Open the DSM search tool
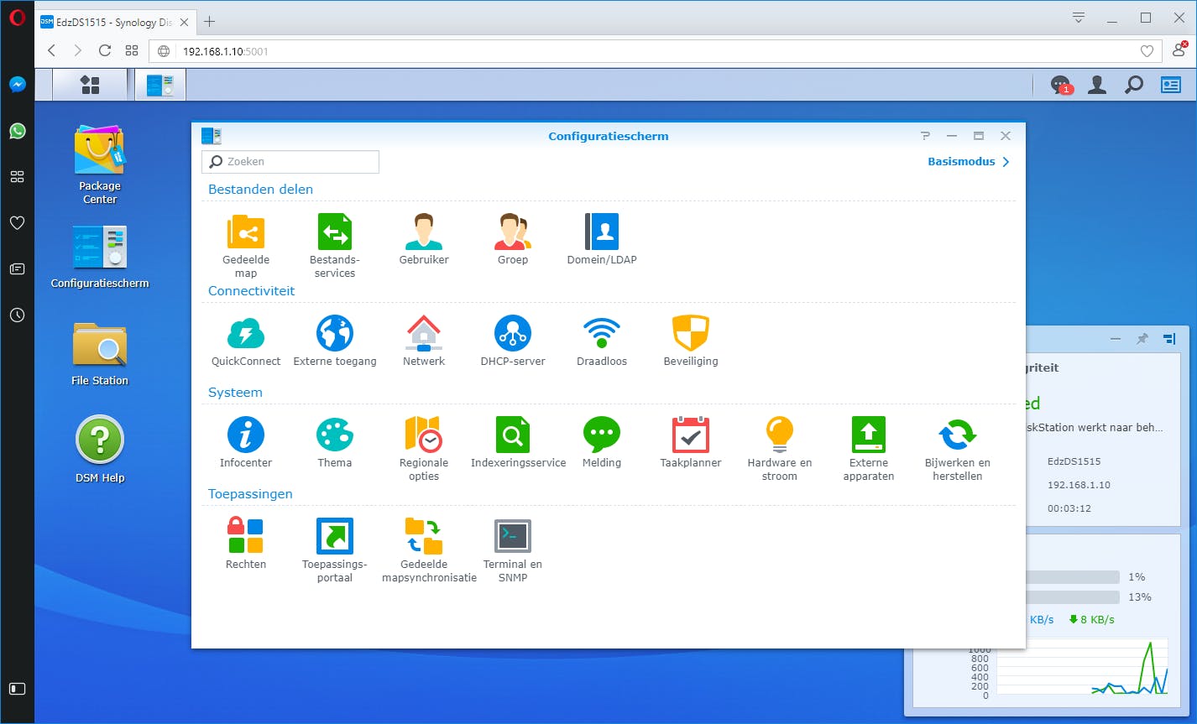The height and width of the screenshot is (724, 1197). [x=1134, y=85]
